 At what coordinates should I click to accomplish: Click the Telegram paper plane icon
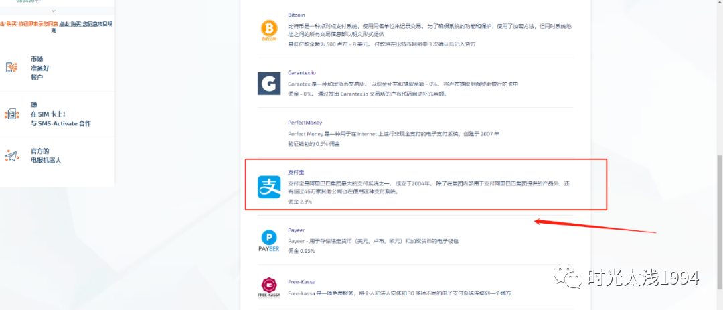pyautogui.click(x=11, y=155)
